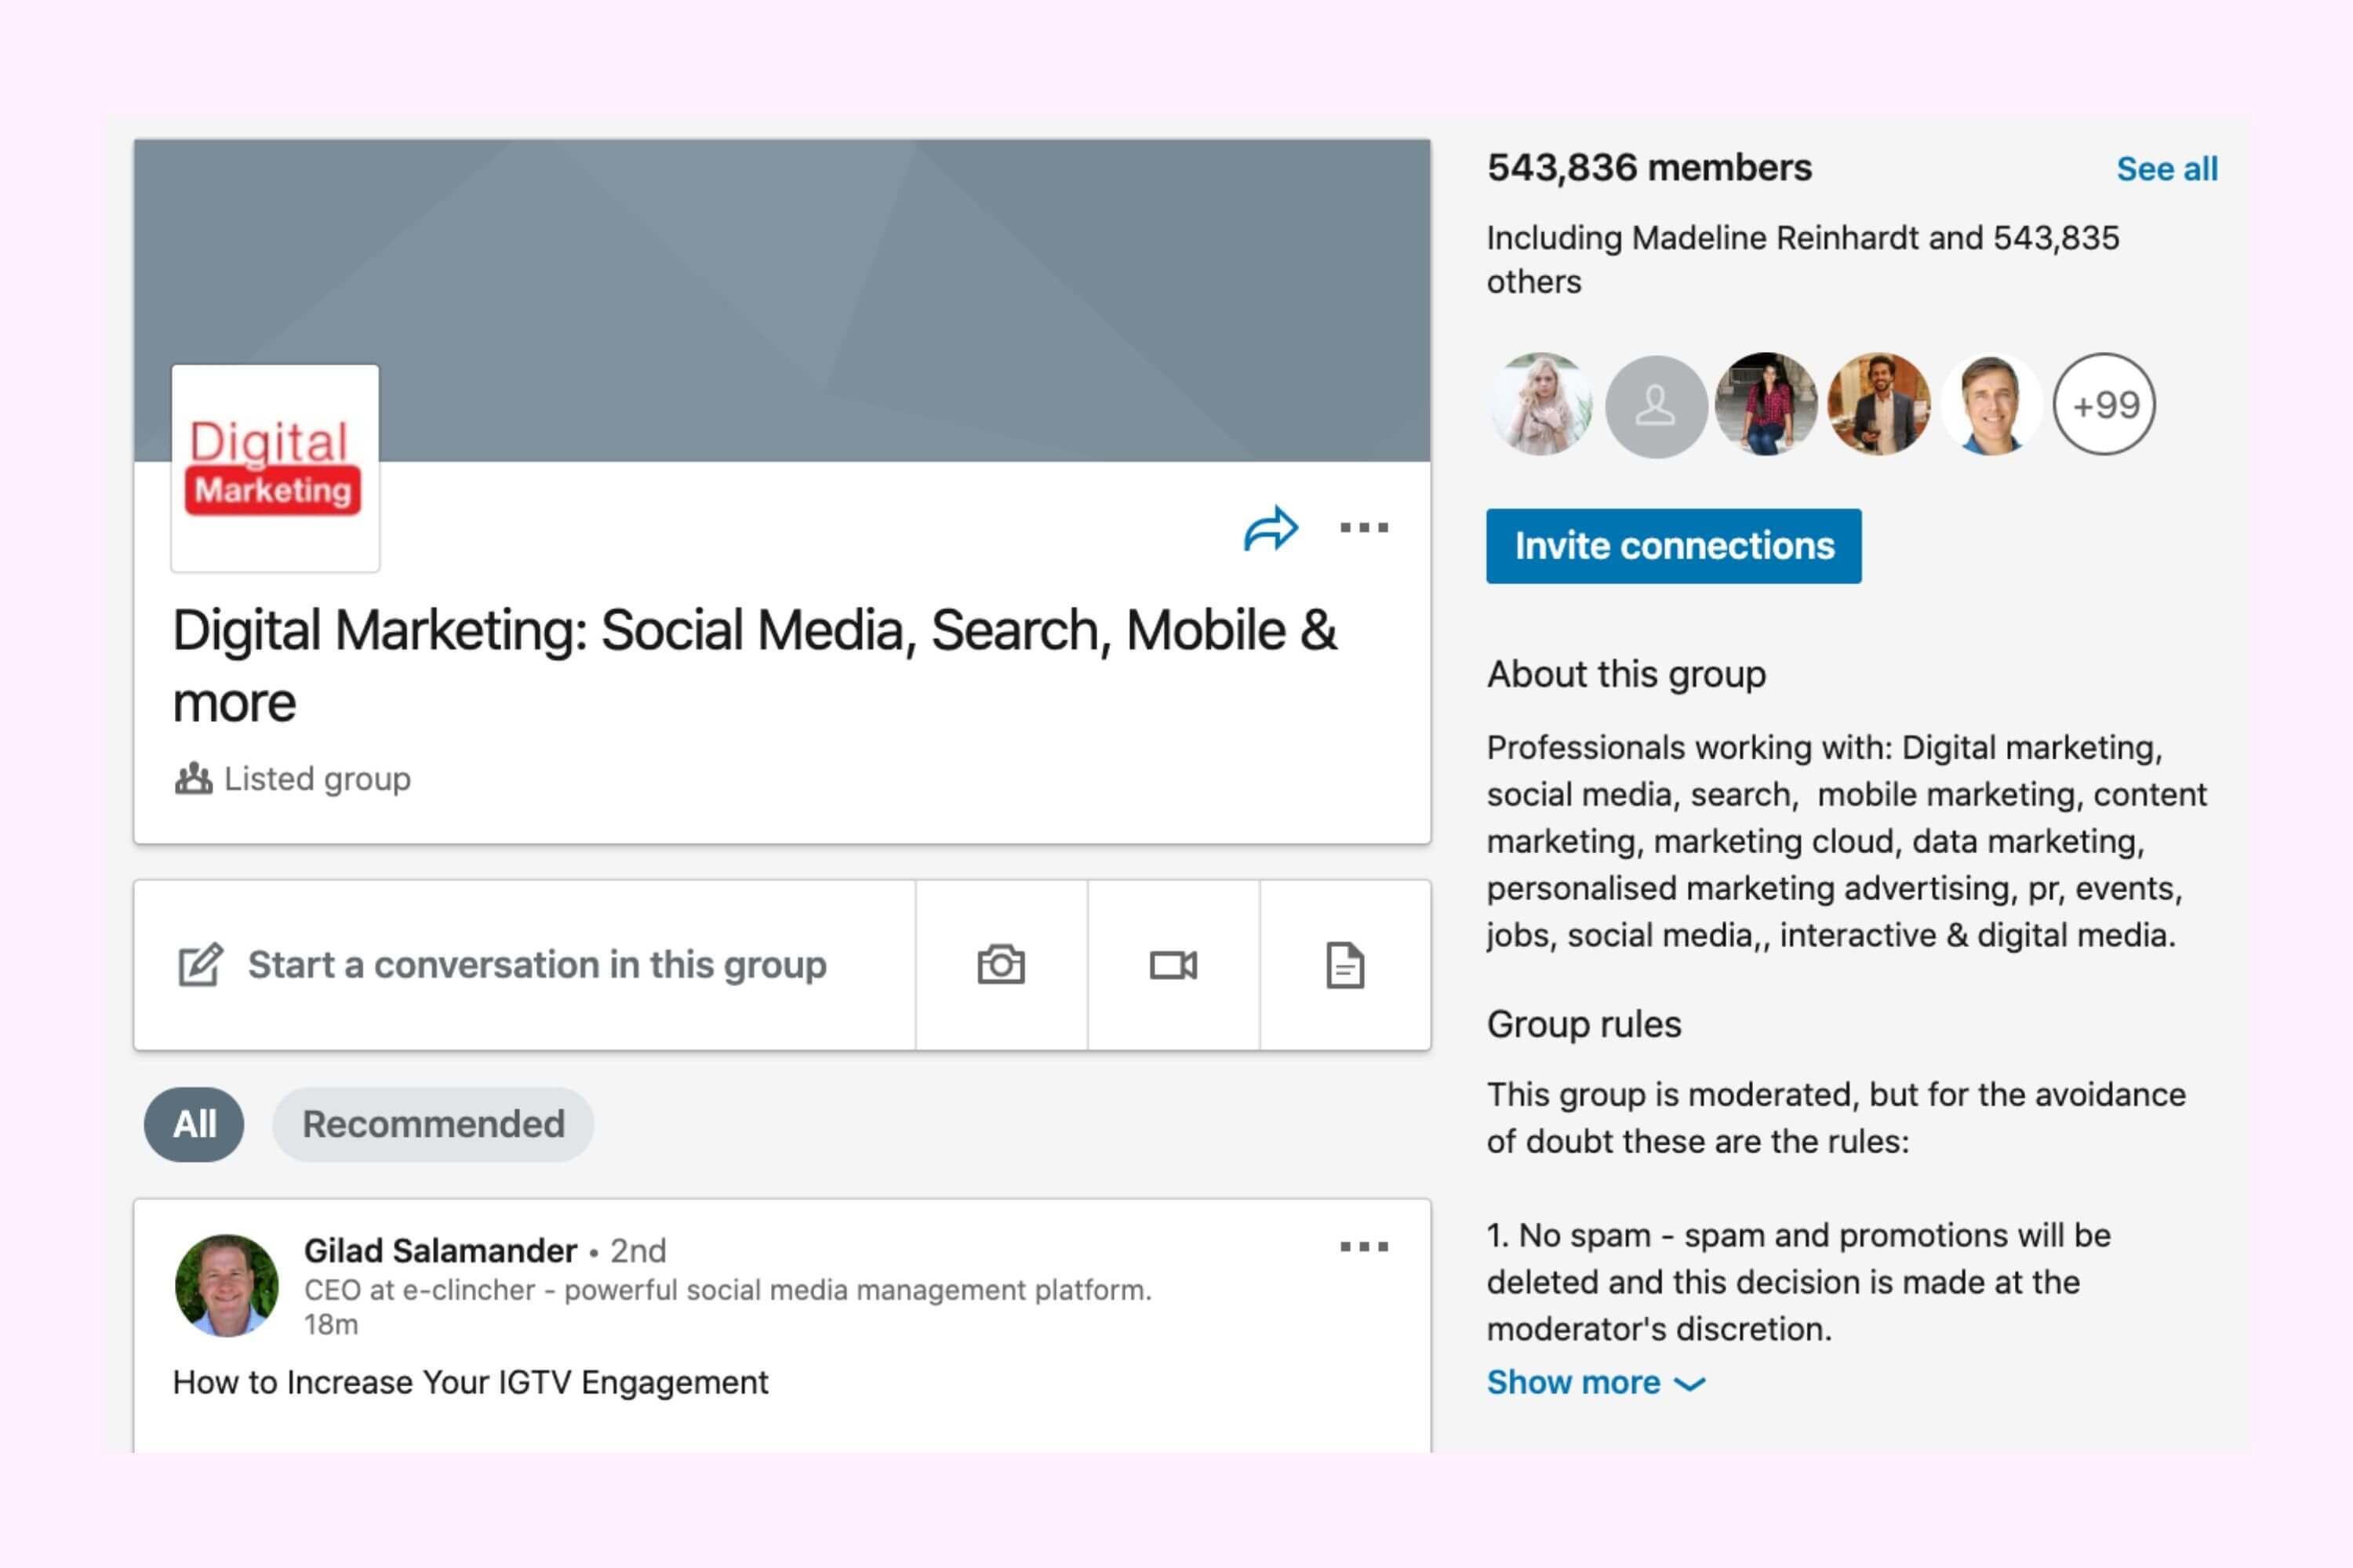Click the share arrow icon for the group
2353x1568 pixels.
[x=1271, y=528]
